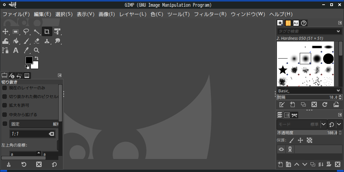Open layer mode group switch dropdown
The image size is (344, 172).
tap(339, 124)
